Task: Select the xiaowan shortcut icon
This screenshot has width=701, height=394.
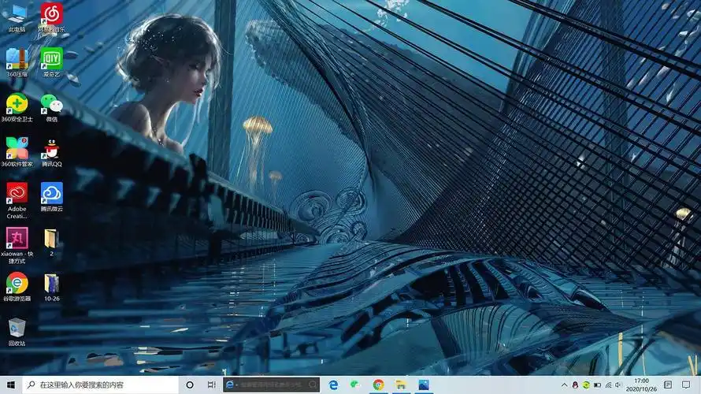Action: click(x=17, y=238)
